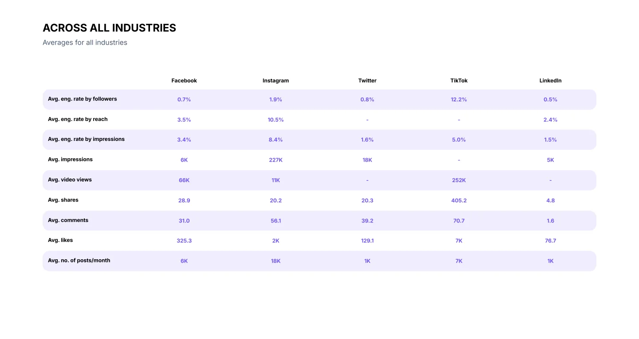639x339 pixels.
Task: Select the "Avg. comments" row label
Action: [x=68, y=220]
